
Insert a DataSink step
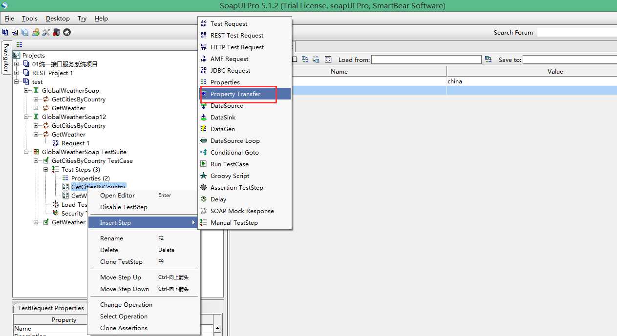(x=245, y=117)
